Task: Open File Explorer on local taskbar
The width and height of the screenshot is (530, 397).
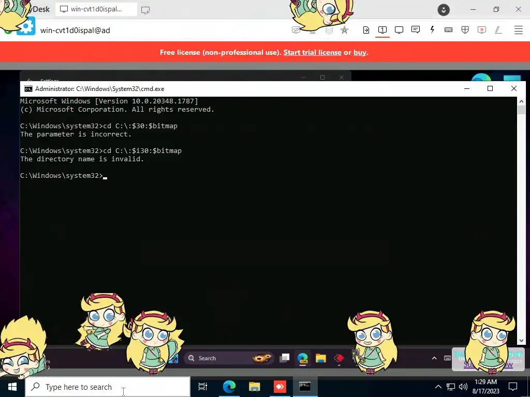Action: (x=254, y=387)
